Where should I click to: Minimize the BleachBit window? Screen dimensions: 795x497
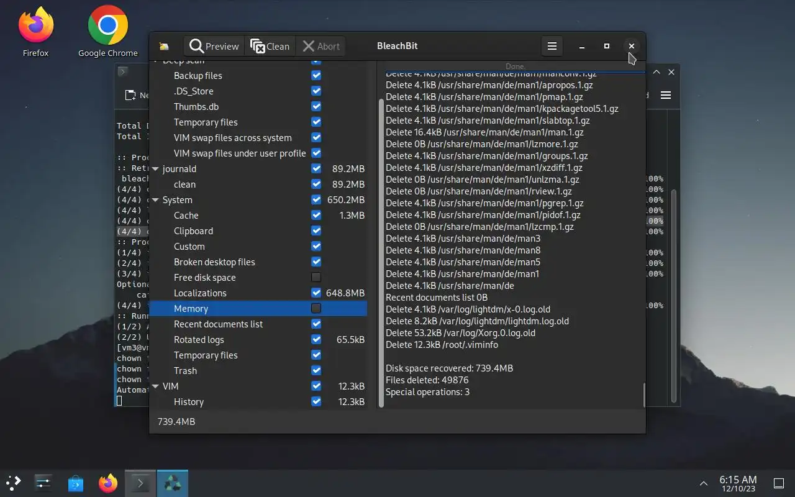pyautogui.click(x=582, y=46)
